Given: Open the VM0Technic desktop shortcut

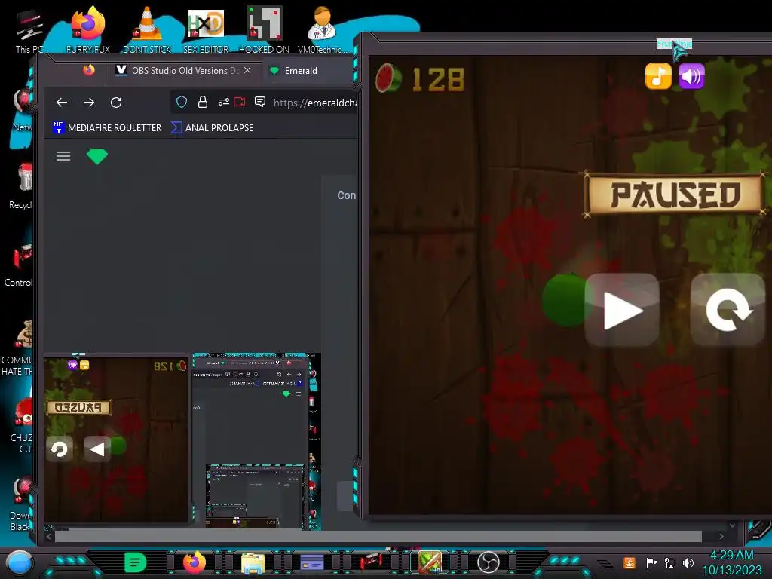Looking at the screenshot, I should click(x=322, y=29).
